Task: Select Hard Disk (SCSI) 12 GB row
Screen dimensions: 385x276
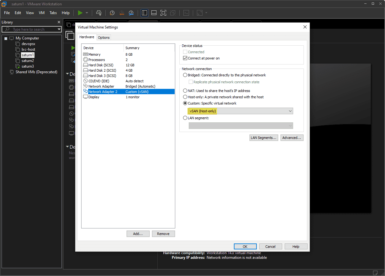Action: (128, 65)
